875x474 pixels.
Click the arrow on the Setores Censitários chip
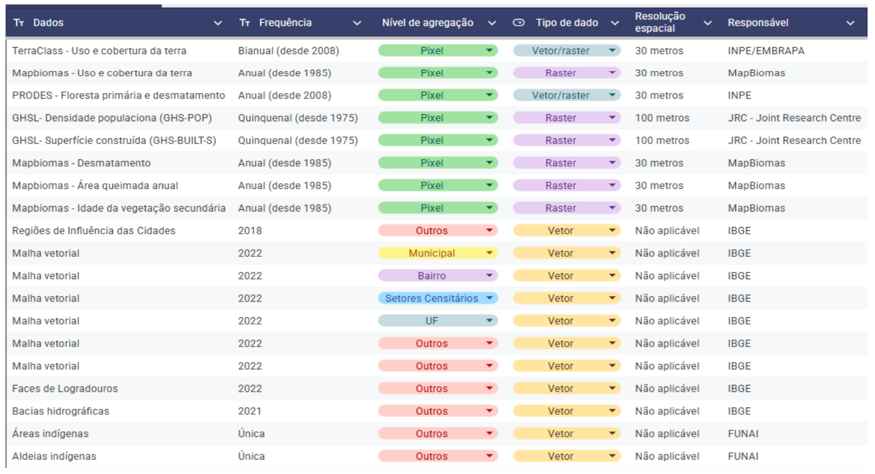click(490, 298)
